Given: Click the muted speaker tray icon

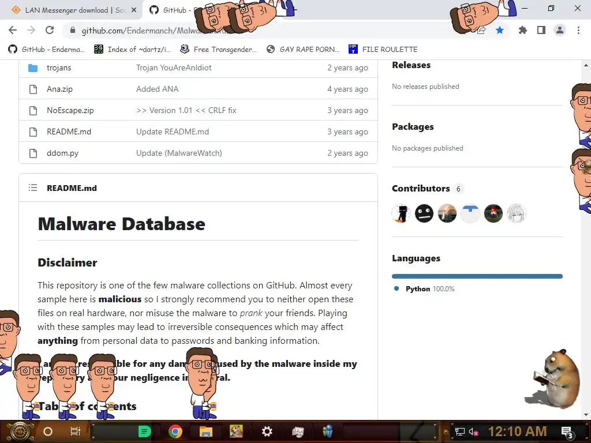Looking at the screenshot, I should pos(473,431).
